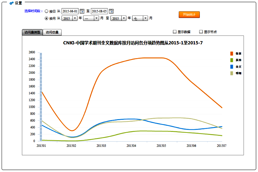Expand the start month 一 dropdown
The image size is (258, 172).
[x=96, y=19]
